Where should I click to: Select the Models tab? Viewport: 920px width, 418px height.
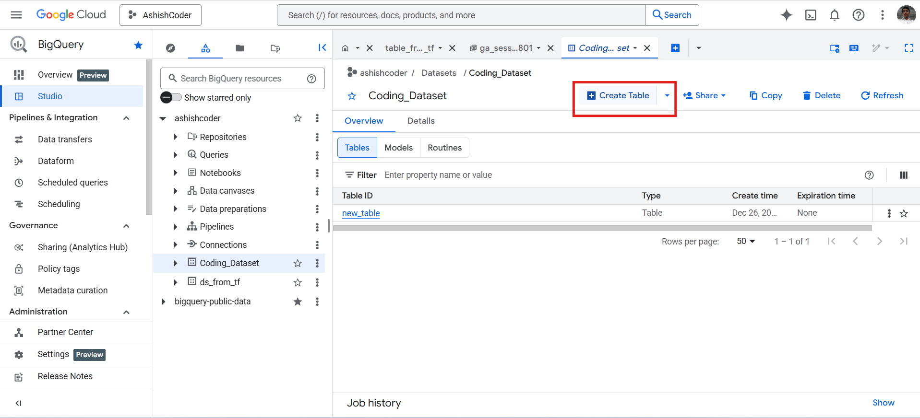pos(398,148)
